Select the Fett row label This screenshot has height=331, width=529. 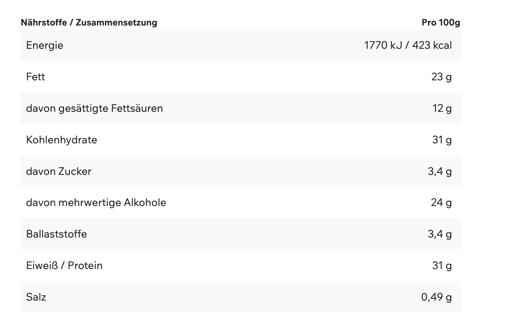(36, 77)
